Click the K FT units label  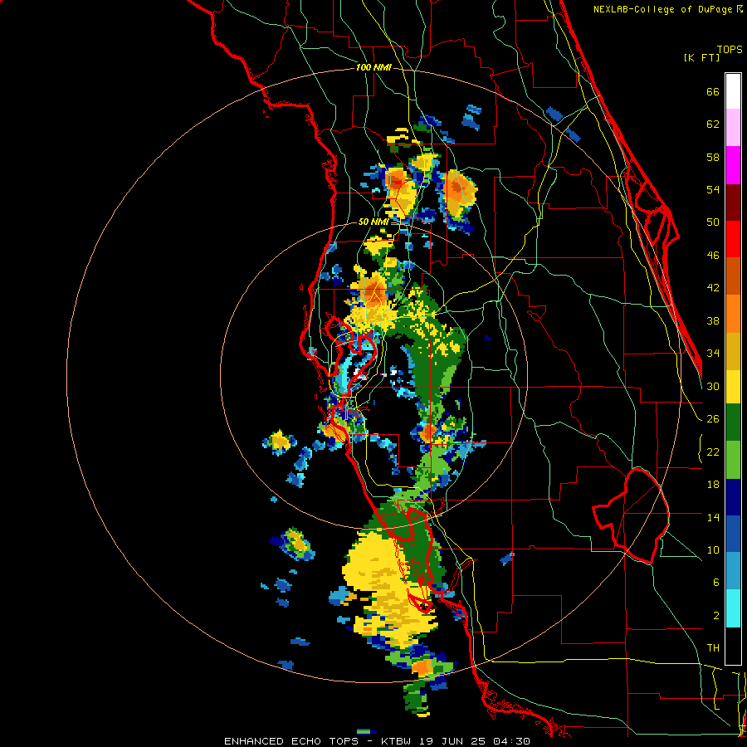click(701, 58)
